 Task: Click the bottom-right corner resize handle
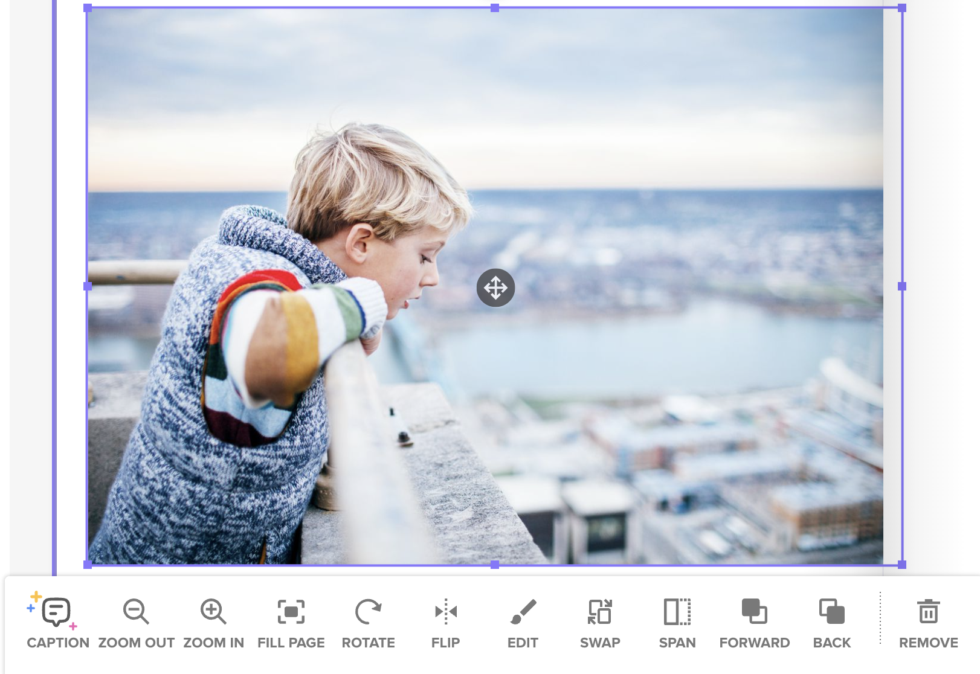coord(902,565)
